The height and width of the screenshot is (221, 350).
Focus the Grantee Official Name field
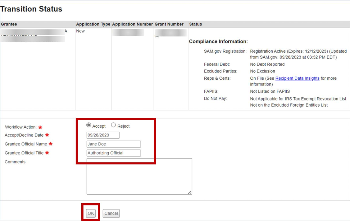point(113,144)
